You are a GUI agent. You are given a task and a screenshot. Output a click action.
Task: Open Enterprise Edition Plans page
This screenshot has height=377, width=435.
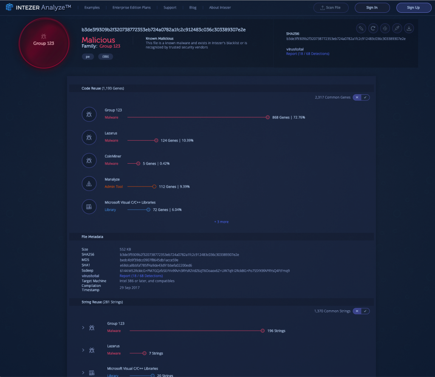tap(132, 8)
